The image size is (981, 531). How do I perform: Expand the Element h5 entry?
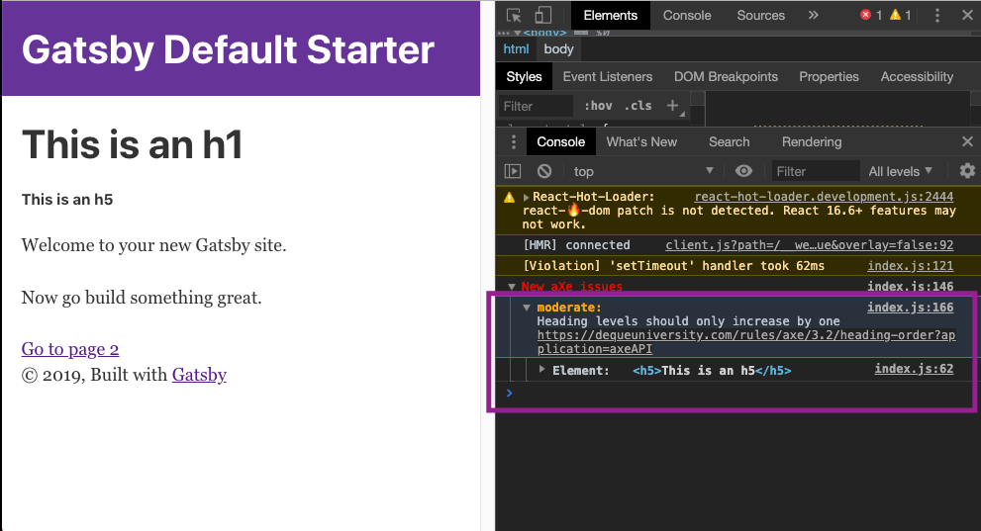[541, 369]
